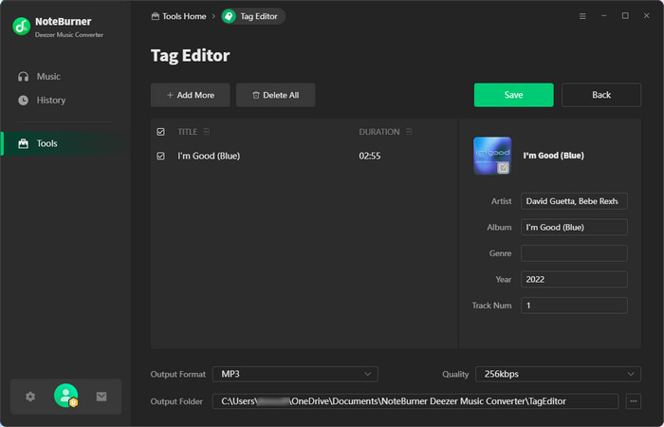Click the empty Genre input field

coord(574,253)
